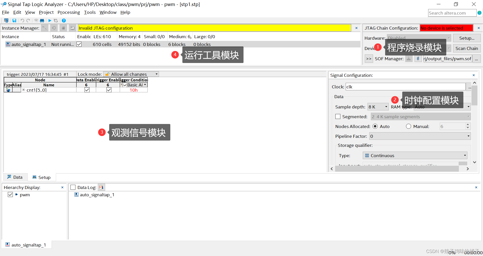Toggle the trigger condition Basic AND checkbox
The image size is (483, 256).
pyautogui.click(x=125, y=85)
